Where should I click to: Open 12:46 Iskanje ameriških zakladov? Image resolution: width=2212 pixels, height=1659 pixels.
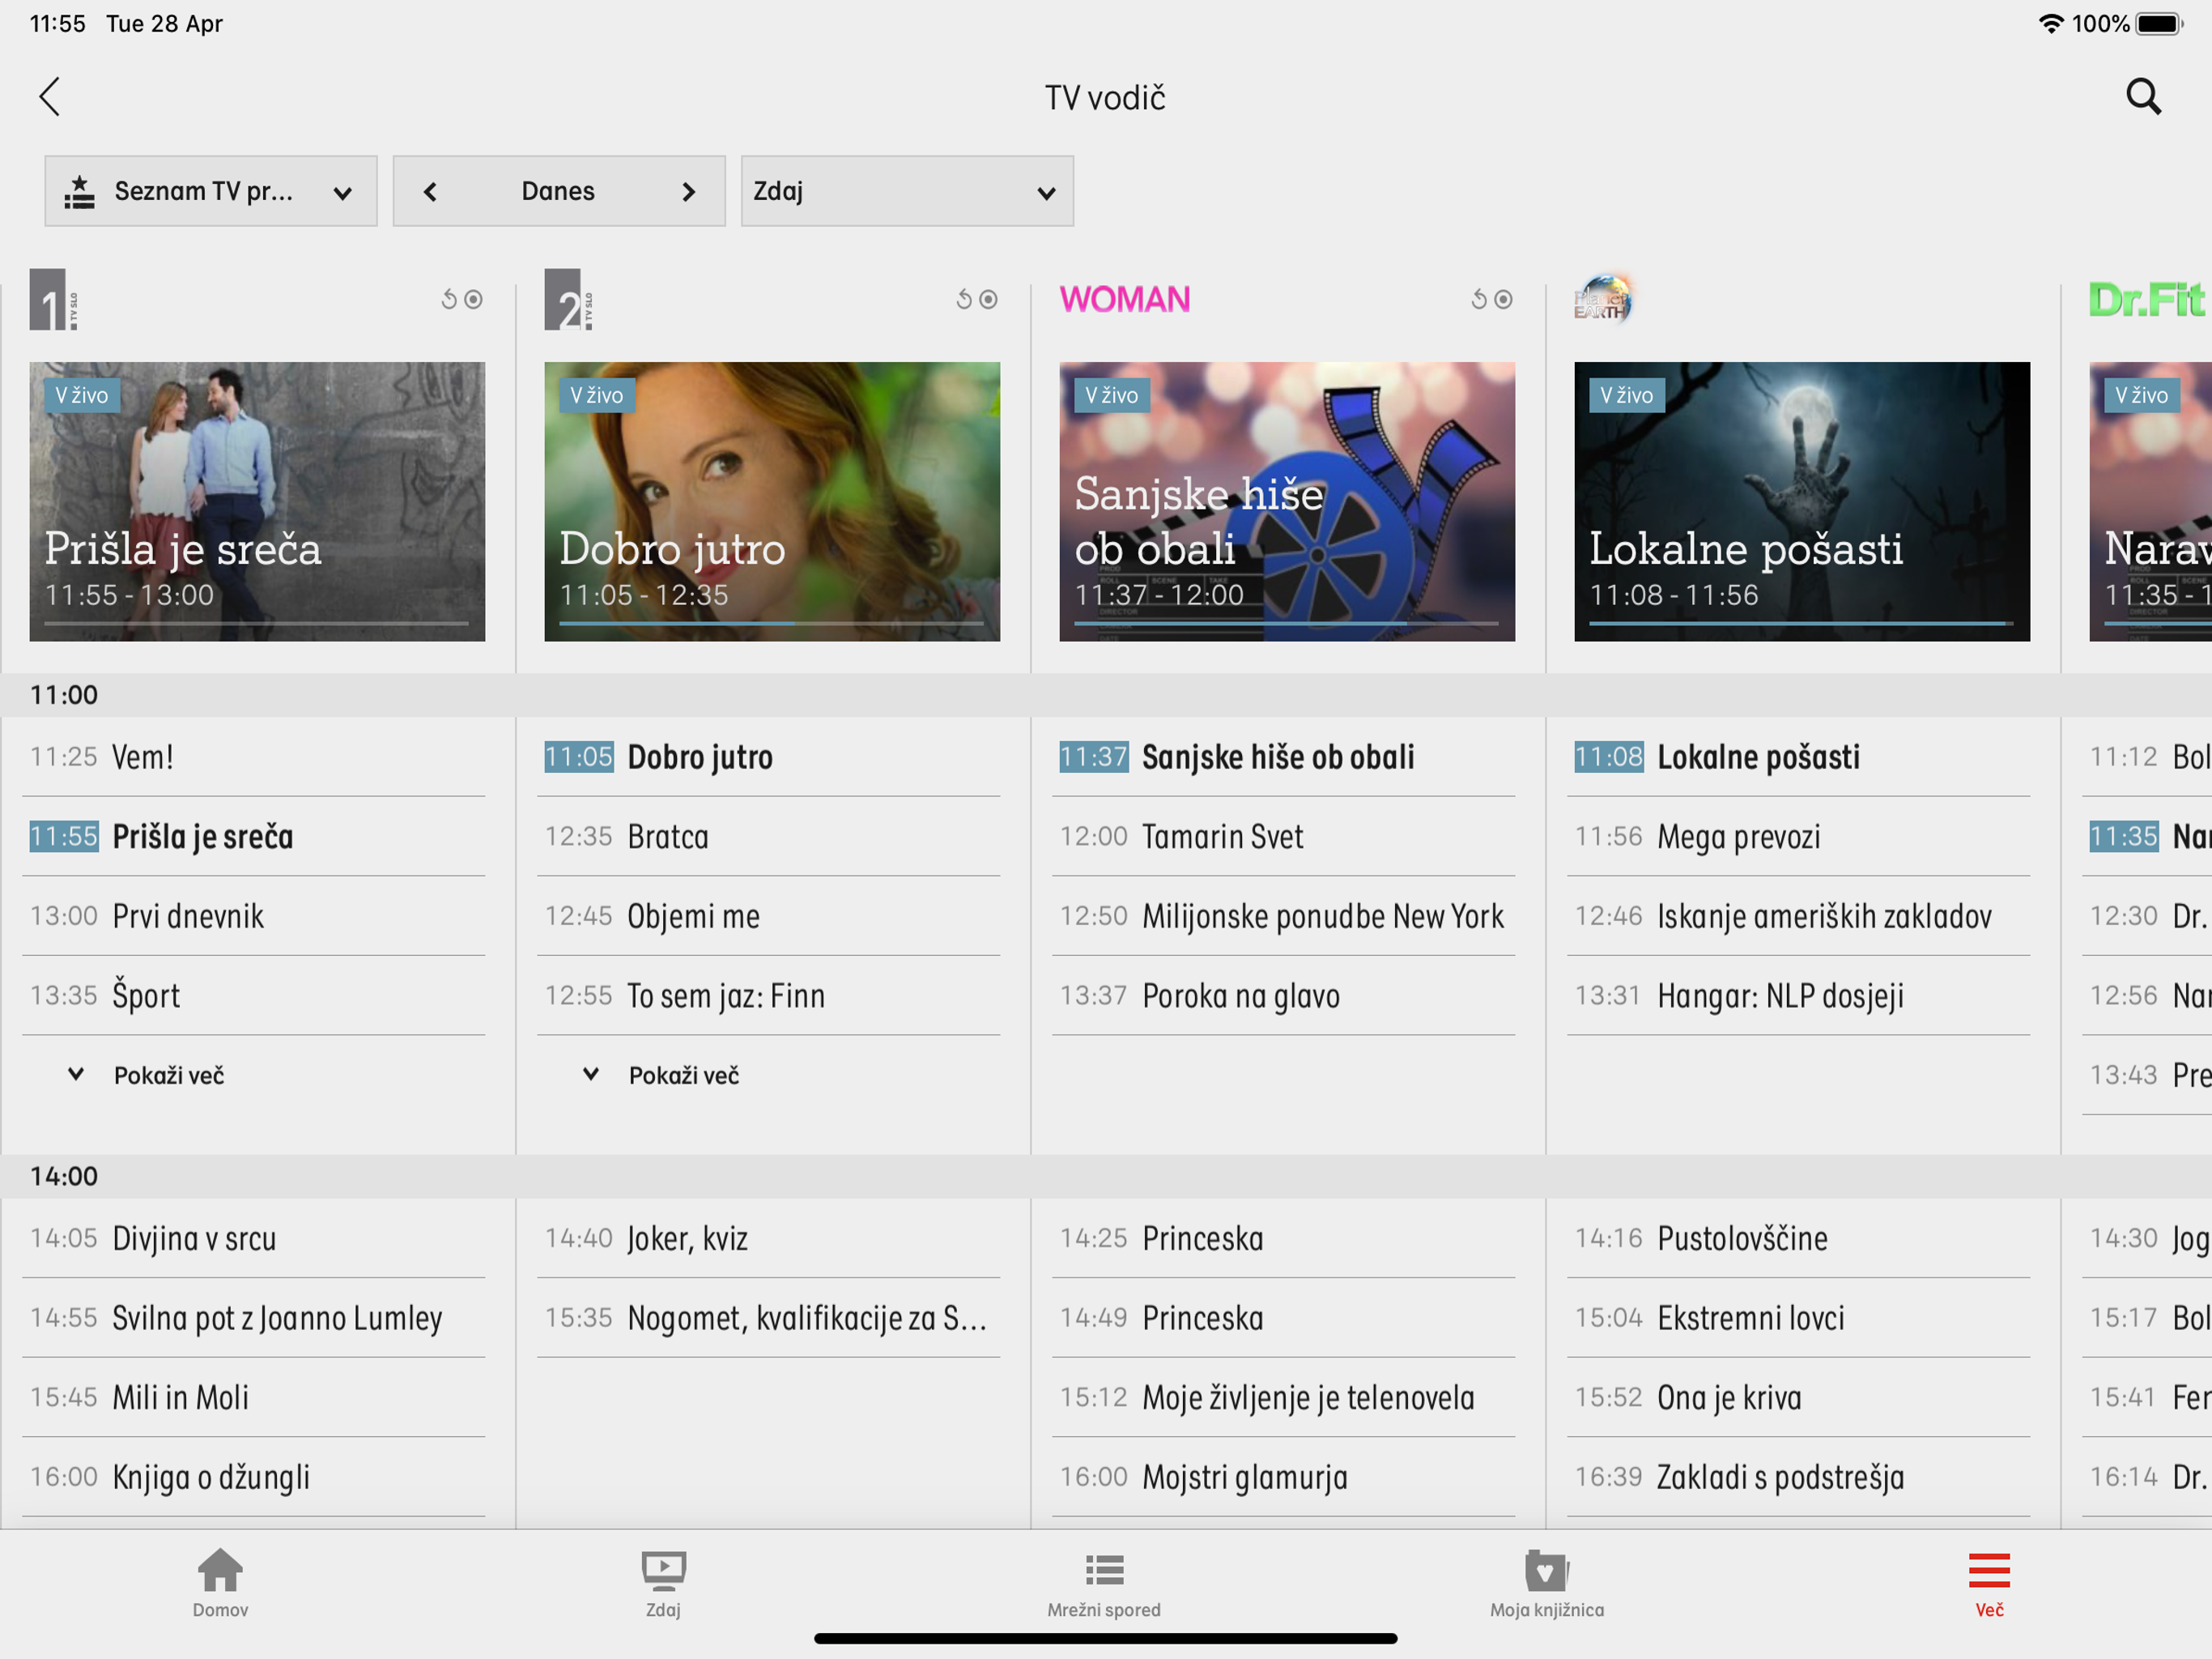[x=1799, y=915]
